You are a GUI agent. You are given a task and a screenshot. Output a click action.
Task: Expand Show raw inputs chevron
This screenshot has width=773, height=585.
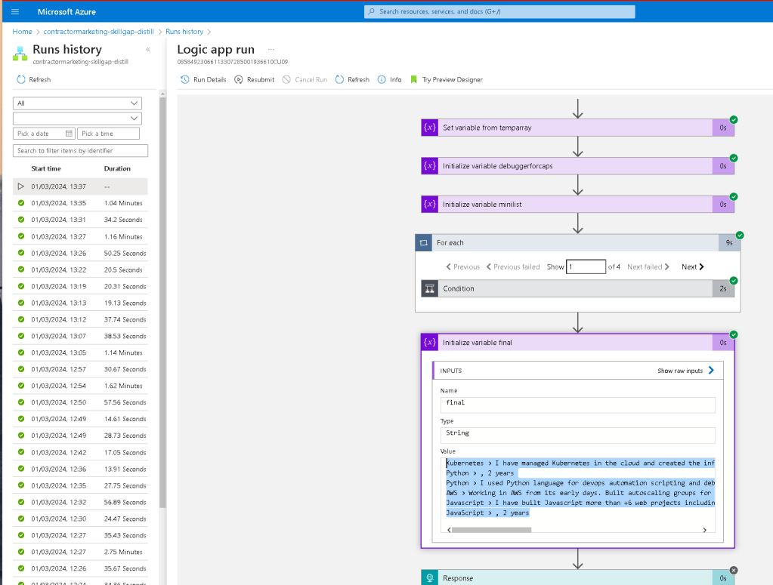[711, 371]
